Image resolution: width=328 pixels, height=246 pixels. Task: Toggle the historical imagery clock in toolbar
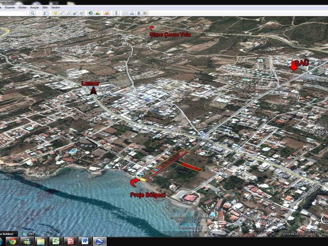[x=91, y=13]
